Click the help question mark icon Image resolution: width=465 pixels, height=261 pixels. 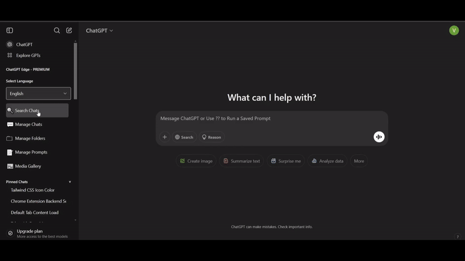point(457,237)
